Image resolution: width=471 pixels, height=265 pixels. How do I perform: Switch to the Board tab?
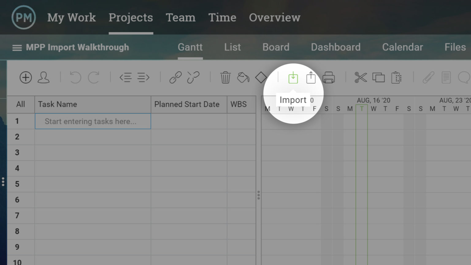(x=276, y=47)
